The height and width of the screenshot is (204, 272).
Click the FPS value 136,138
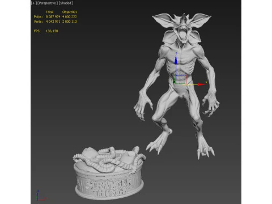click(x=52, y=31)
